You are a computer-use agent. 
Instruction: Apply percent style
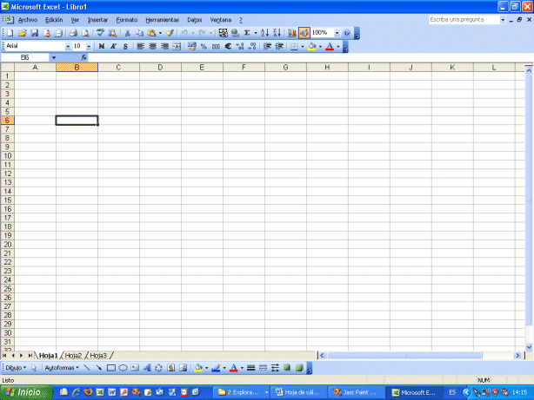click(204, 47)
